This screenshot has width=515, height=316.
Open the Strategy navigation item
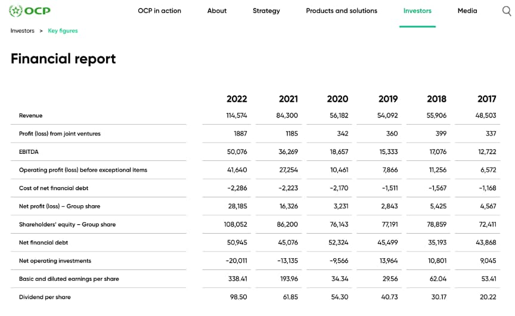point(266,11)
